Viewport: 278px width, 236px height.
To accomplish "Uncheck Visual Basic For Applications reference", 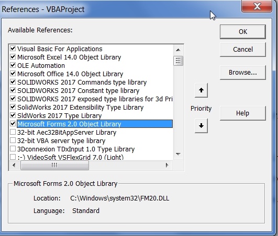I will tap(13, 48).
